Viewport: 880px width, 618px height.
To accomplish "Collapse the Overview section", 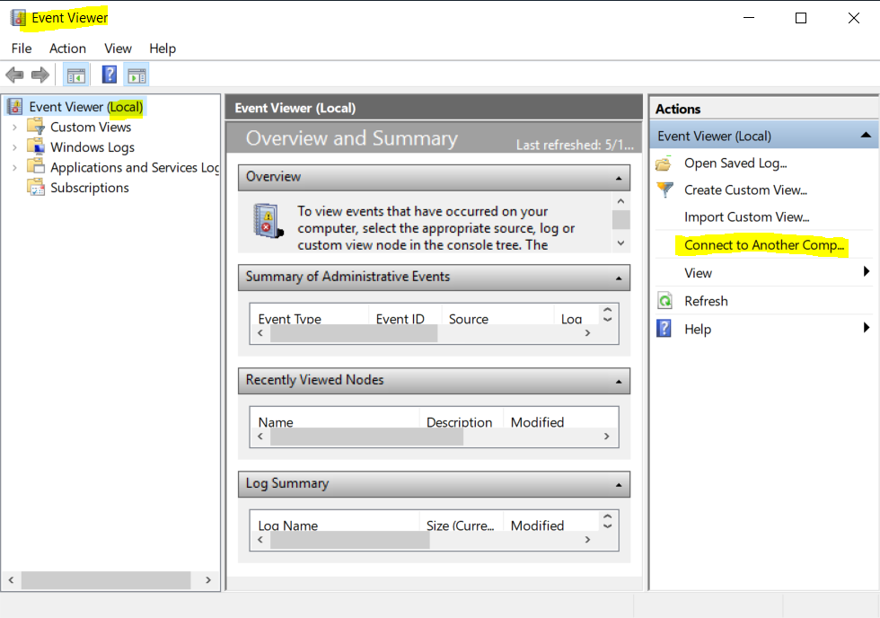I will click(619, 179).
